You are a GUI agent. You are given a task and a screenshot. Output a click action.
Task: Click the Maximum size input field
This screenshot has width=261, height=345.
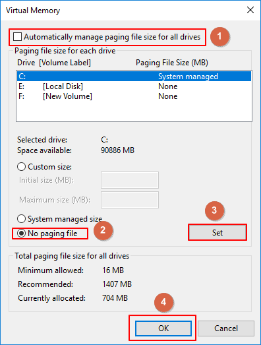(130, 200)
